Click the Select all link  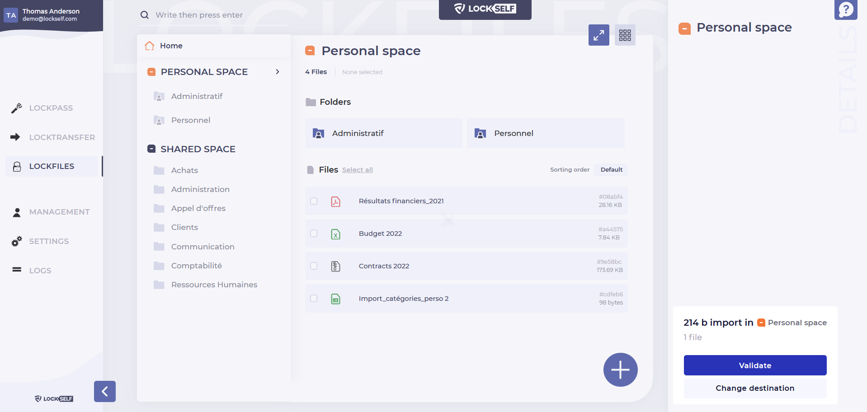pos(358,170)
